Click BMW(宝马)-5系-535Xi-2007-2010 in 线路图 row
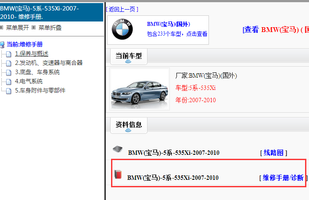The width and height of the screenshot is (309, 200). tap(174, 153)
